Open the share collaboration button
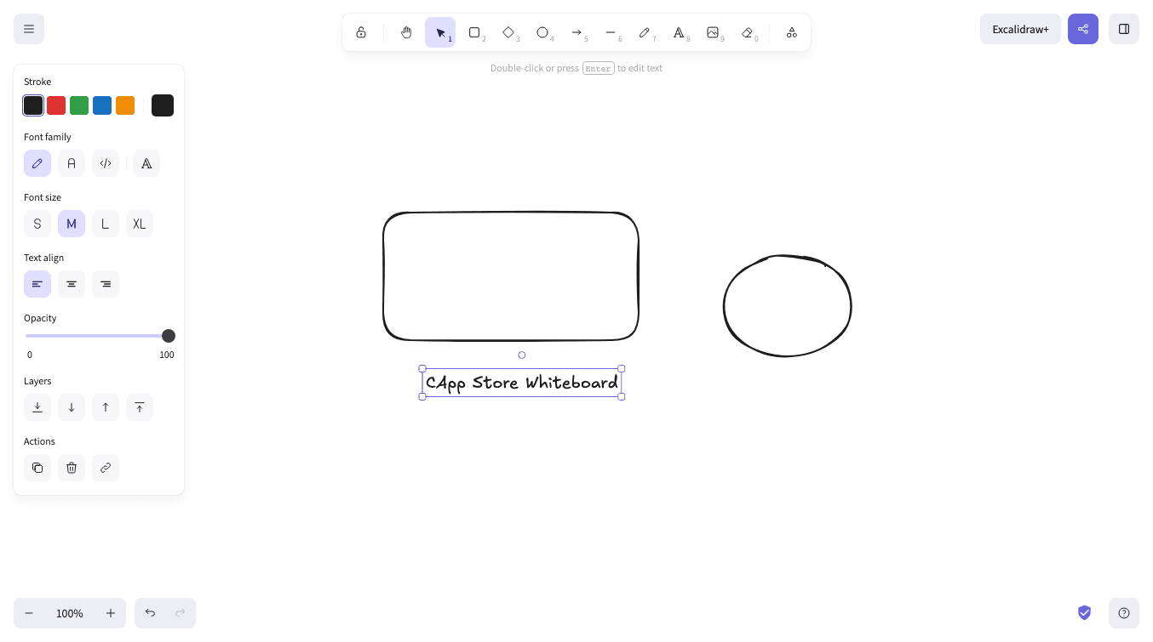This screenshot has height=642, width=1153. (x=1083, y=29)
